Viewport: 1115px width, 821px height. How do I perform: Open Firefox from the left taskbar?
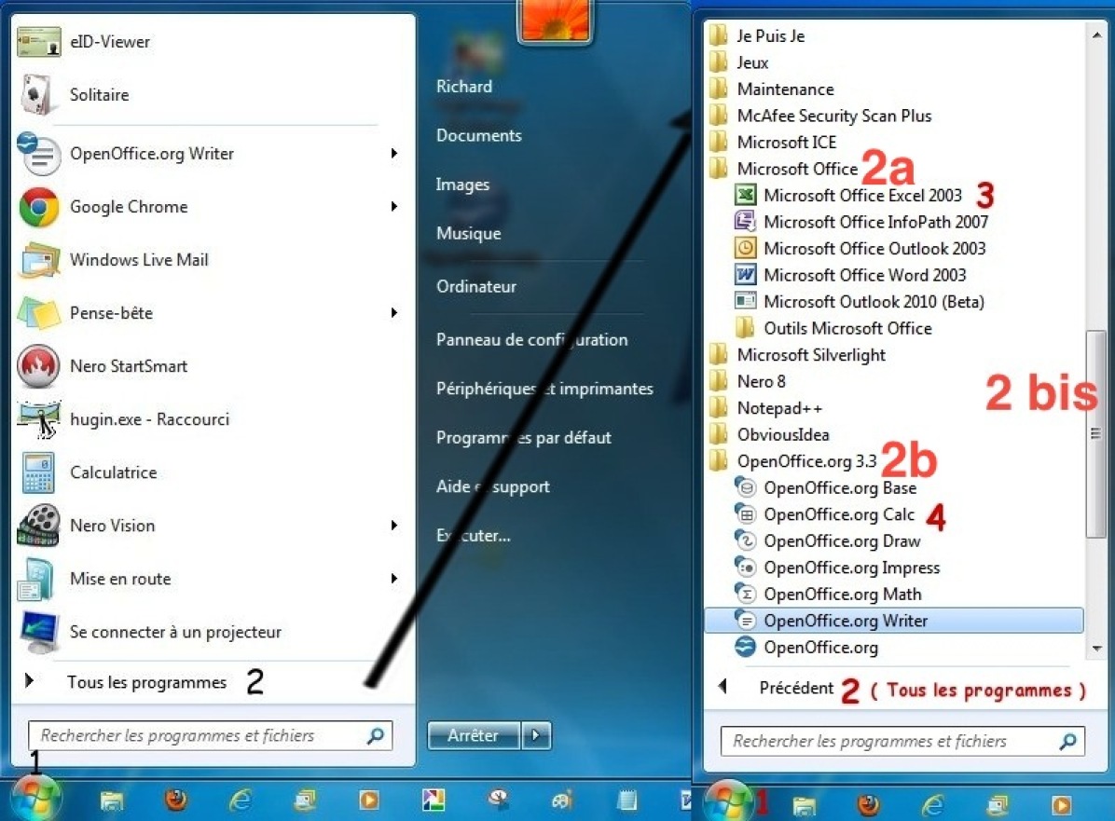tap(175, 801)
